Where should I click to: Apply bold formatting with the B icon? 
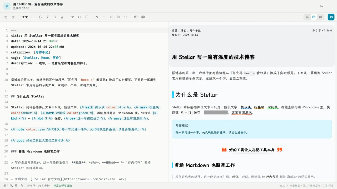click(40, 17)
